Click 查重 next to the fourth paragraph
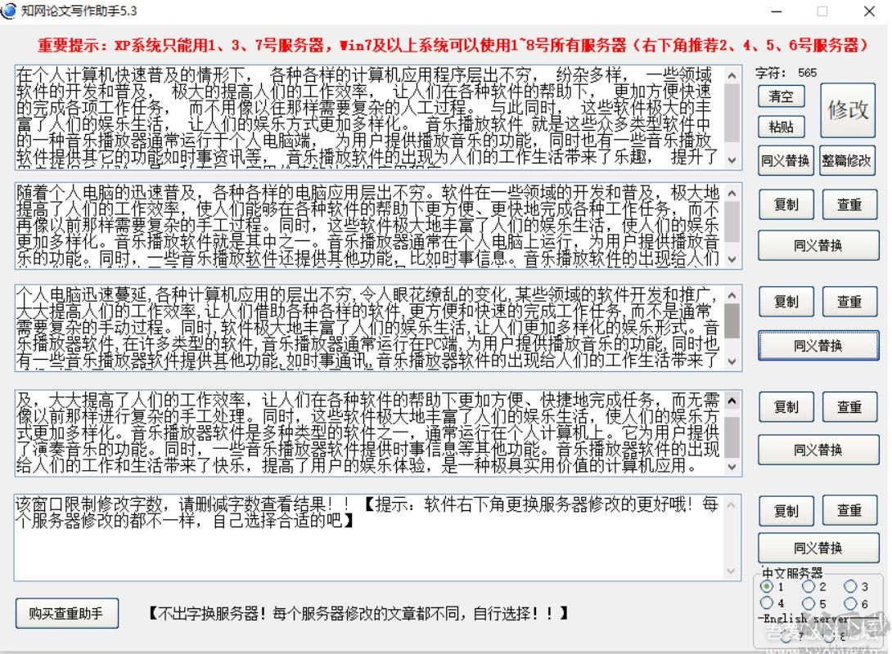 point(849,406)
